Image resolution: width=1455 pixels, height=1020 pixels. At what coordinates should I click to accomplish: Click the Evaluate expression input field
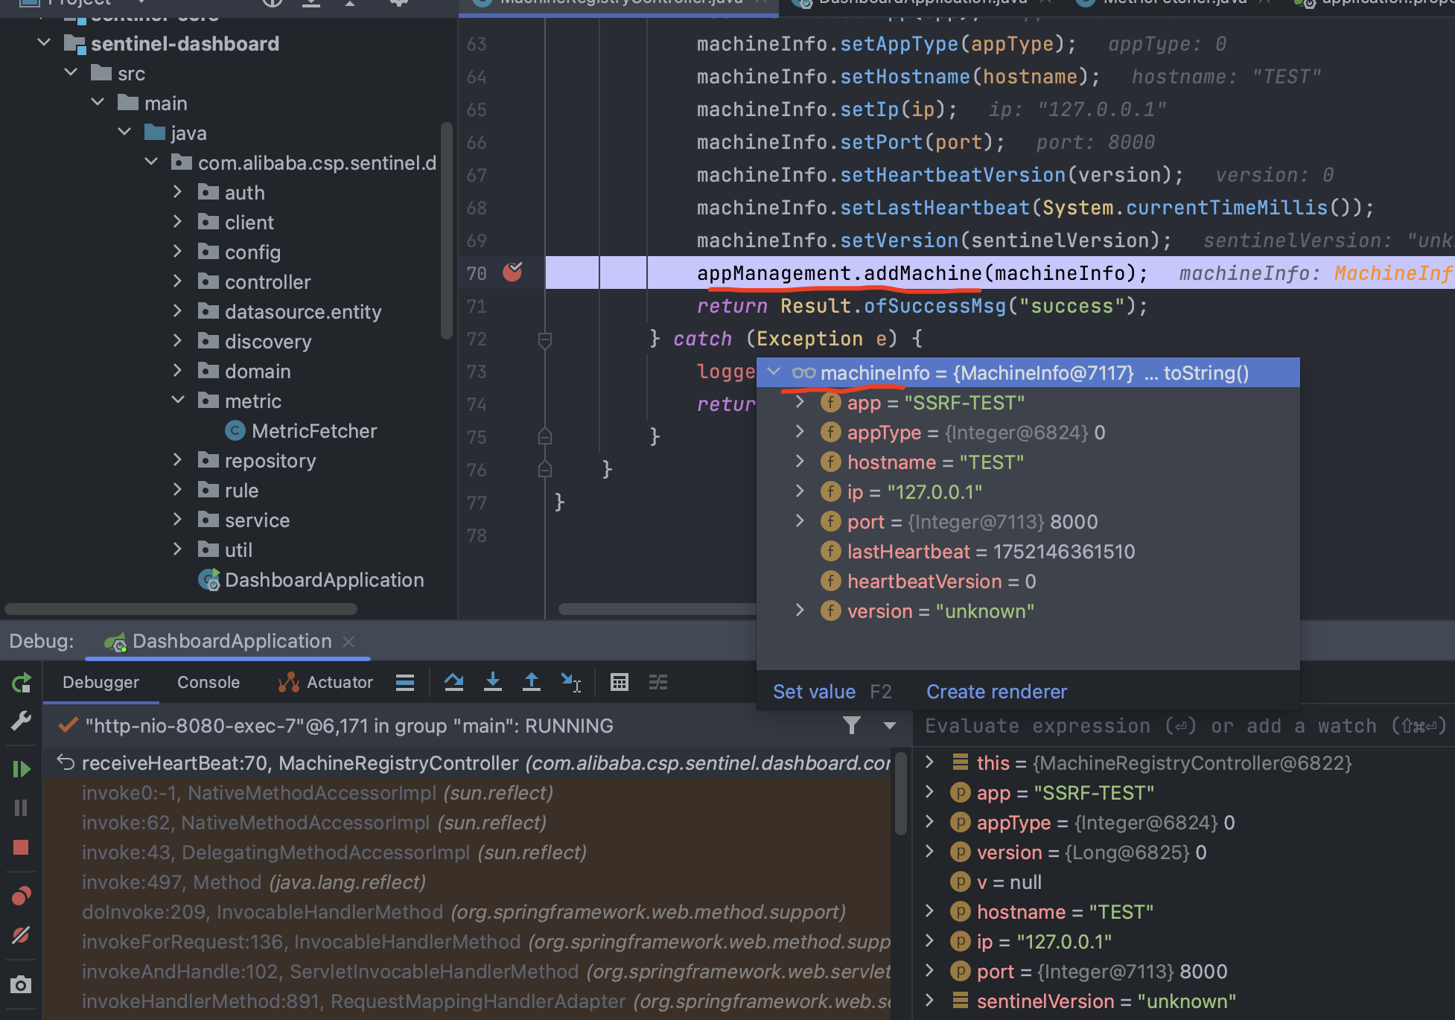(1184, 726)
